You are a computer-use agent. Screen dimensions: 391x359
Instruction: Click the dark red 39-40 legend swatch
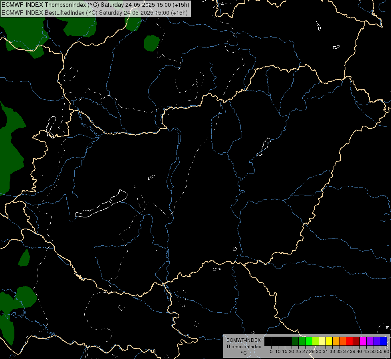point(356,341)
